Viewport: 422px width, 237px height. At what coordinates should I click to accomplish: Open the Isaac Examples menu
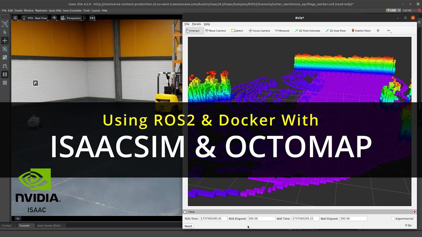click(72, 11)
